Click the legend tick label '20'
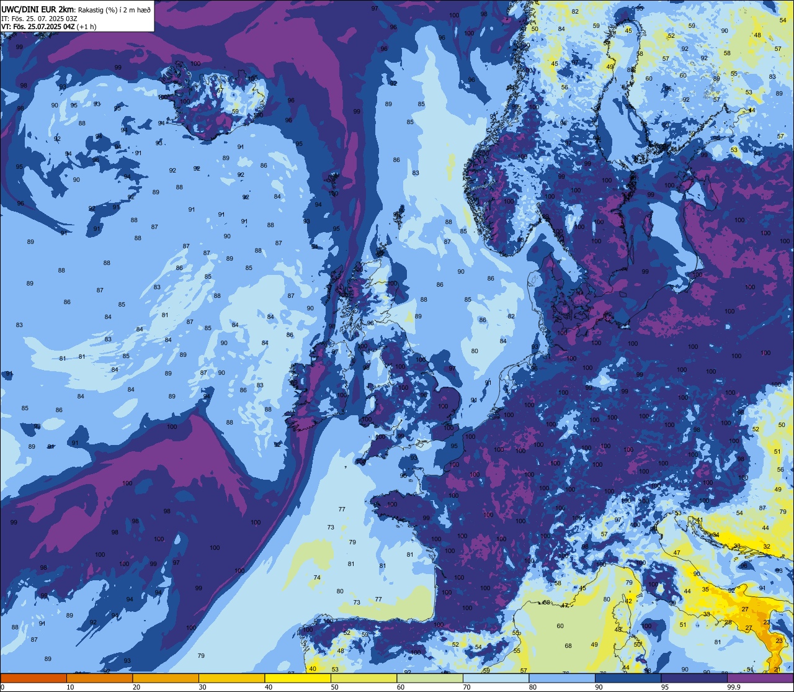The height and width of the screenshot is (692, 794). (x=136, y=686)
